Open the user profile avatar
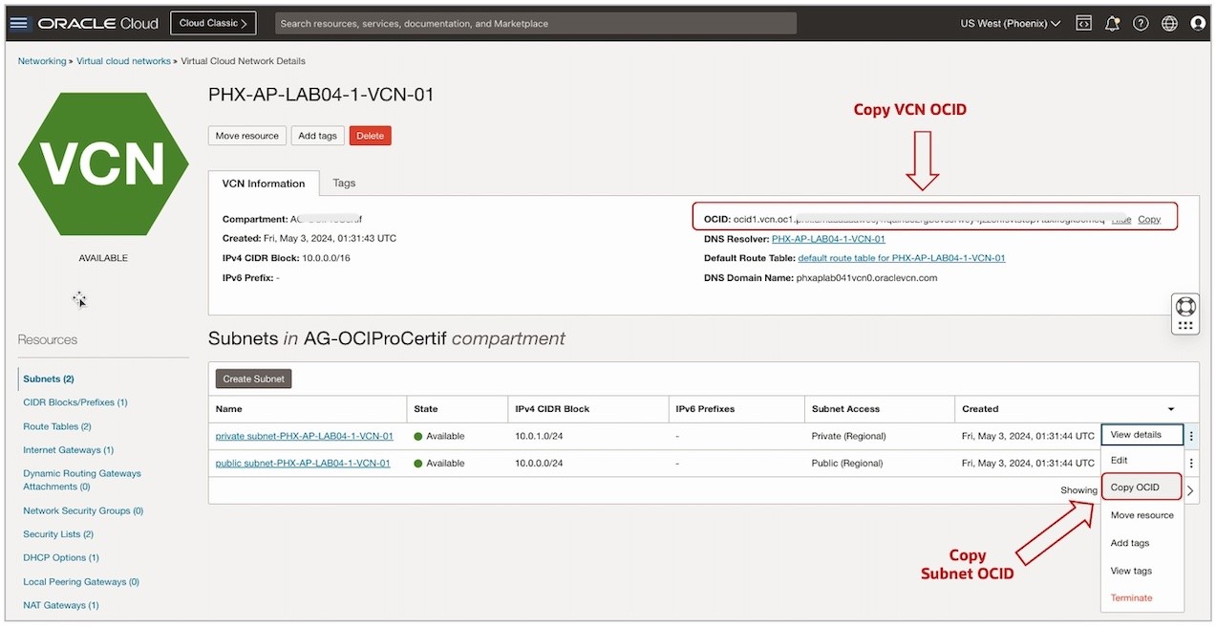Image resolution: width=1216 pixels, height=628 pixels. 1198,23
